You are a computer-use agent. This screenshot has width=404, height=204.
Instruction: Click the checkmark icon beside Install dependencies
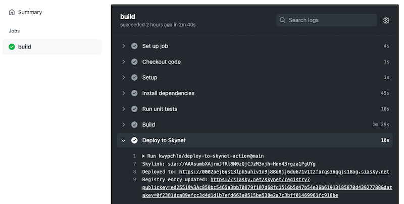click(x=134, y=93)
